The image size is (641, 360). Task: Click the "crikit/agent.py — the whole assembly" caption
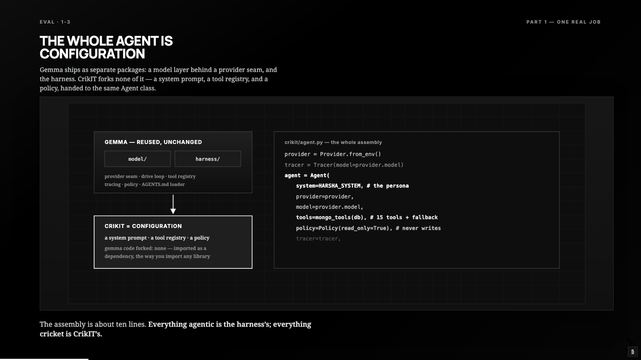333,142
